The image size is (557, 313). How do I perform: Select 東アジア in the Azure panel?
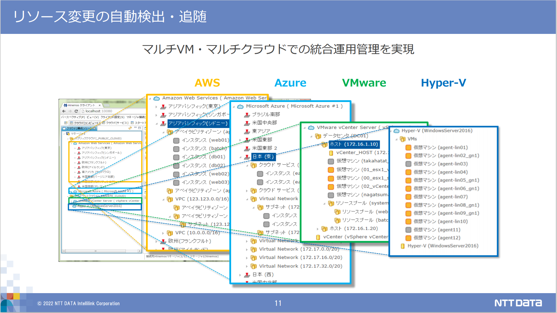[261, 131]
